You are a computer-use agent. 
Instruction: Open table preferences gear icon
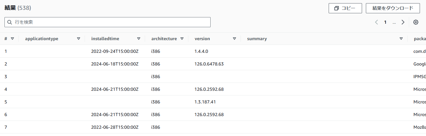416,22
